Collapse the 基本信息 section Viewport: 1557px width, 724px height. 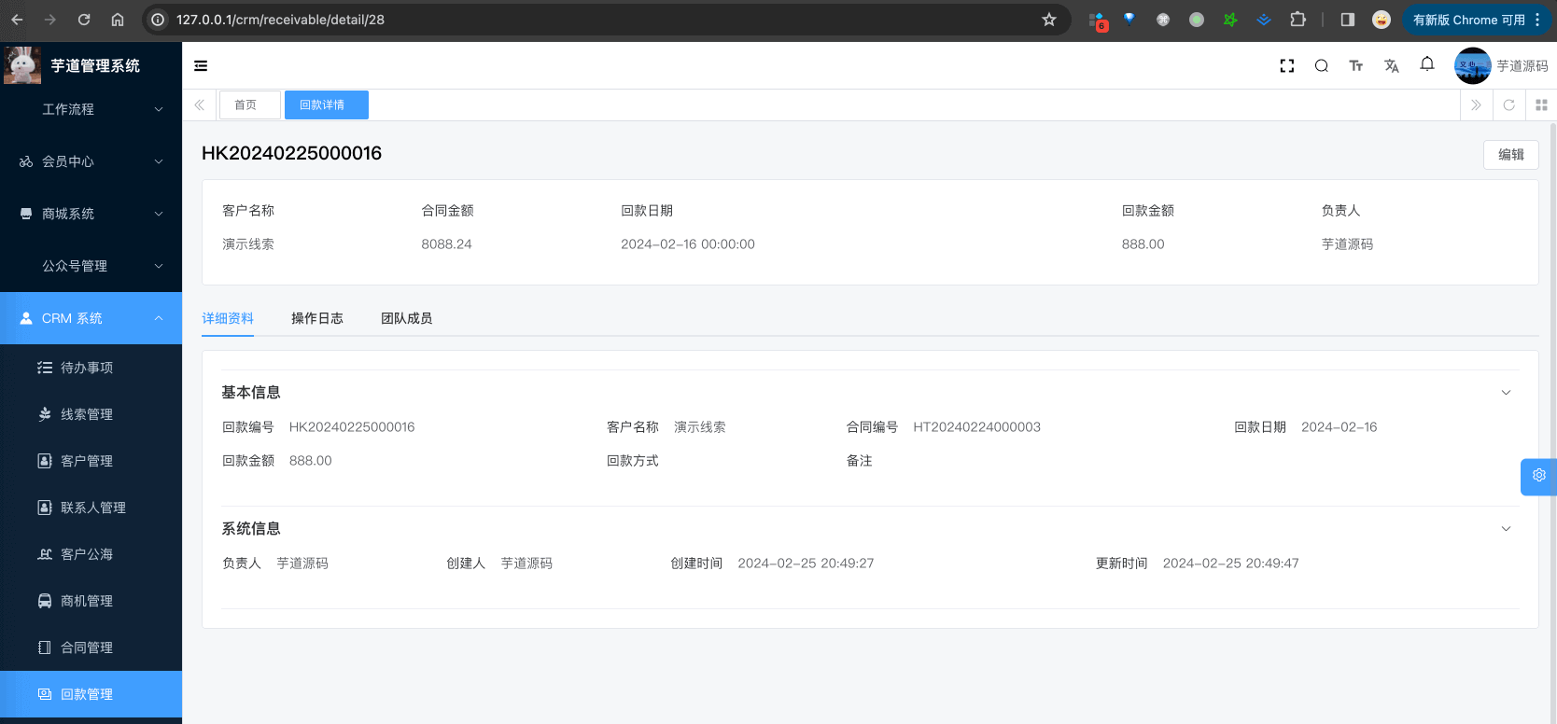tap(1506, 393)
